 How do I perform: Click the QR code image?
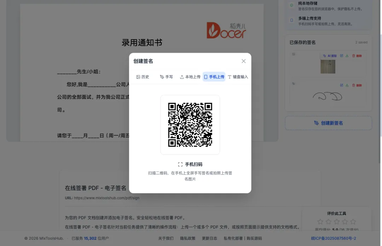[190, 125]
